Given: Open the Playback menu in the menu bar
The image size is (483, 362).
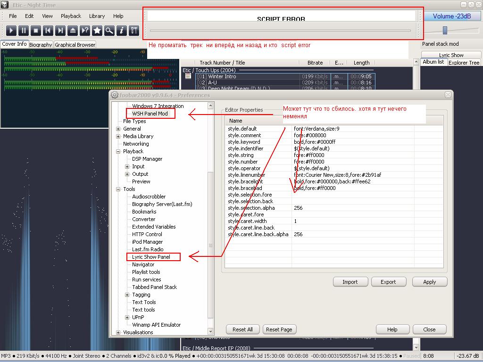Looking at the screenshot, I should coord(71,16).
